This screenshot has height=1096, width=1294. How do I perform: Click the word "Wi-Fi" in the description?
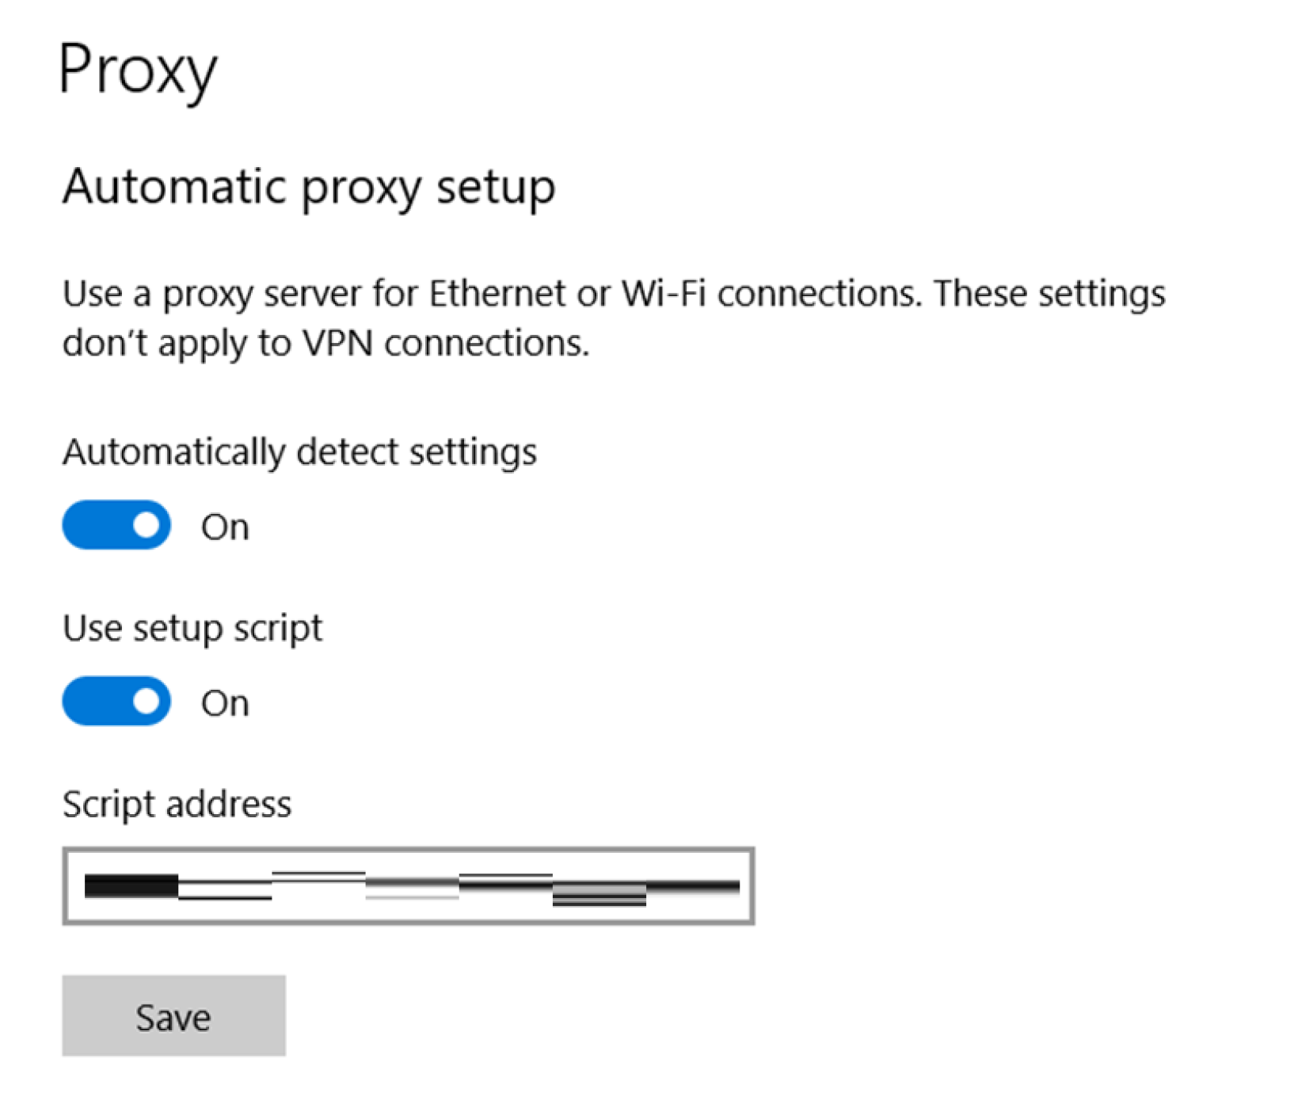663,294
